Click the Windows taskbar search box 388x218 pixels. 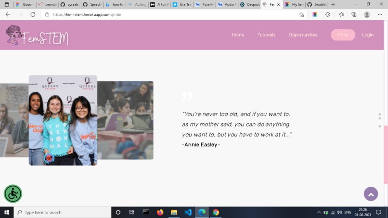pyautogui.click(x=63, y=212)
